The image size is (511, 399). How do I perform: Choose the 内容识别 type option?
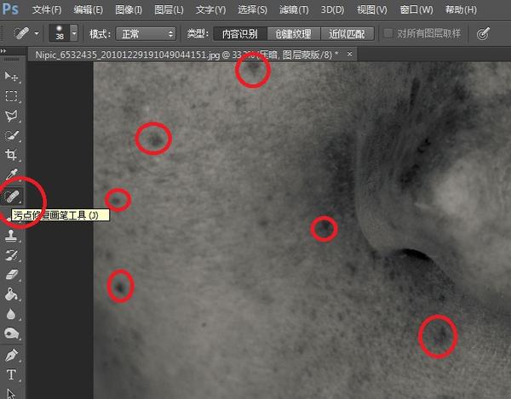(240, 33)
